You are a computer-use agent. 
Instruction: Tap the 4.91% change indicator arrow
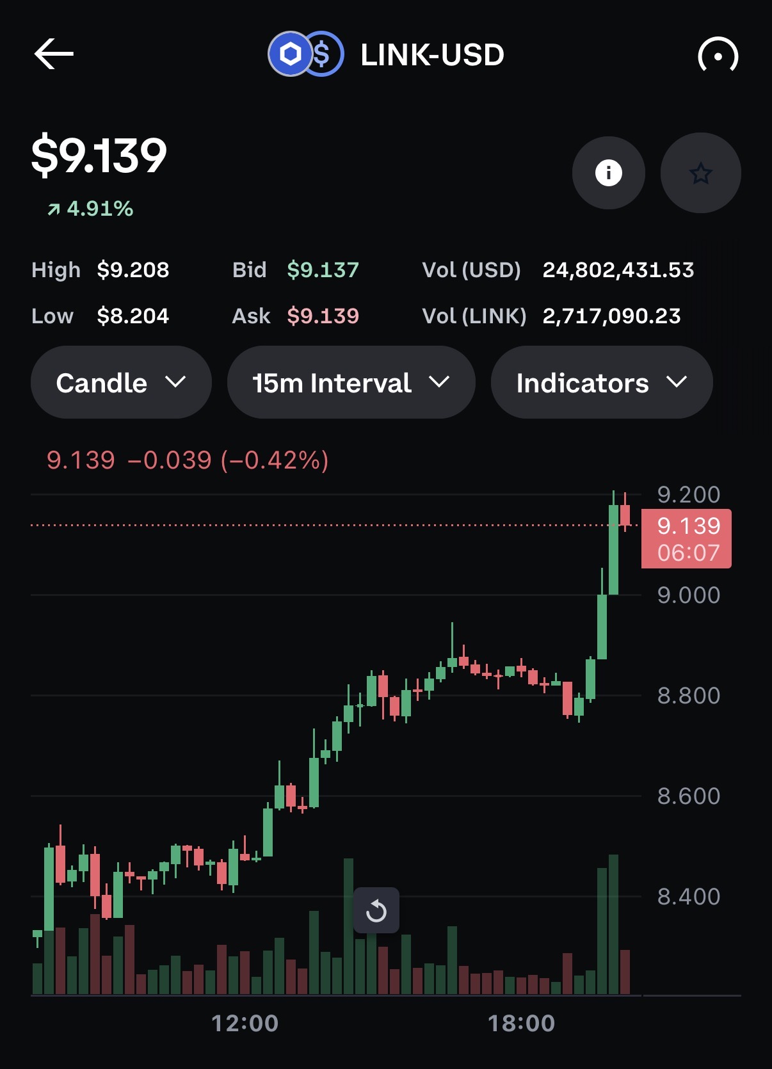pyautogui.click(x=54, y=209)
